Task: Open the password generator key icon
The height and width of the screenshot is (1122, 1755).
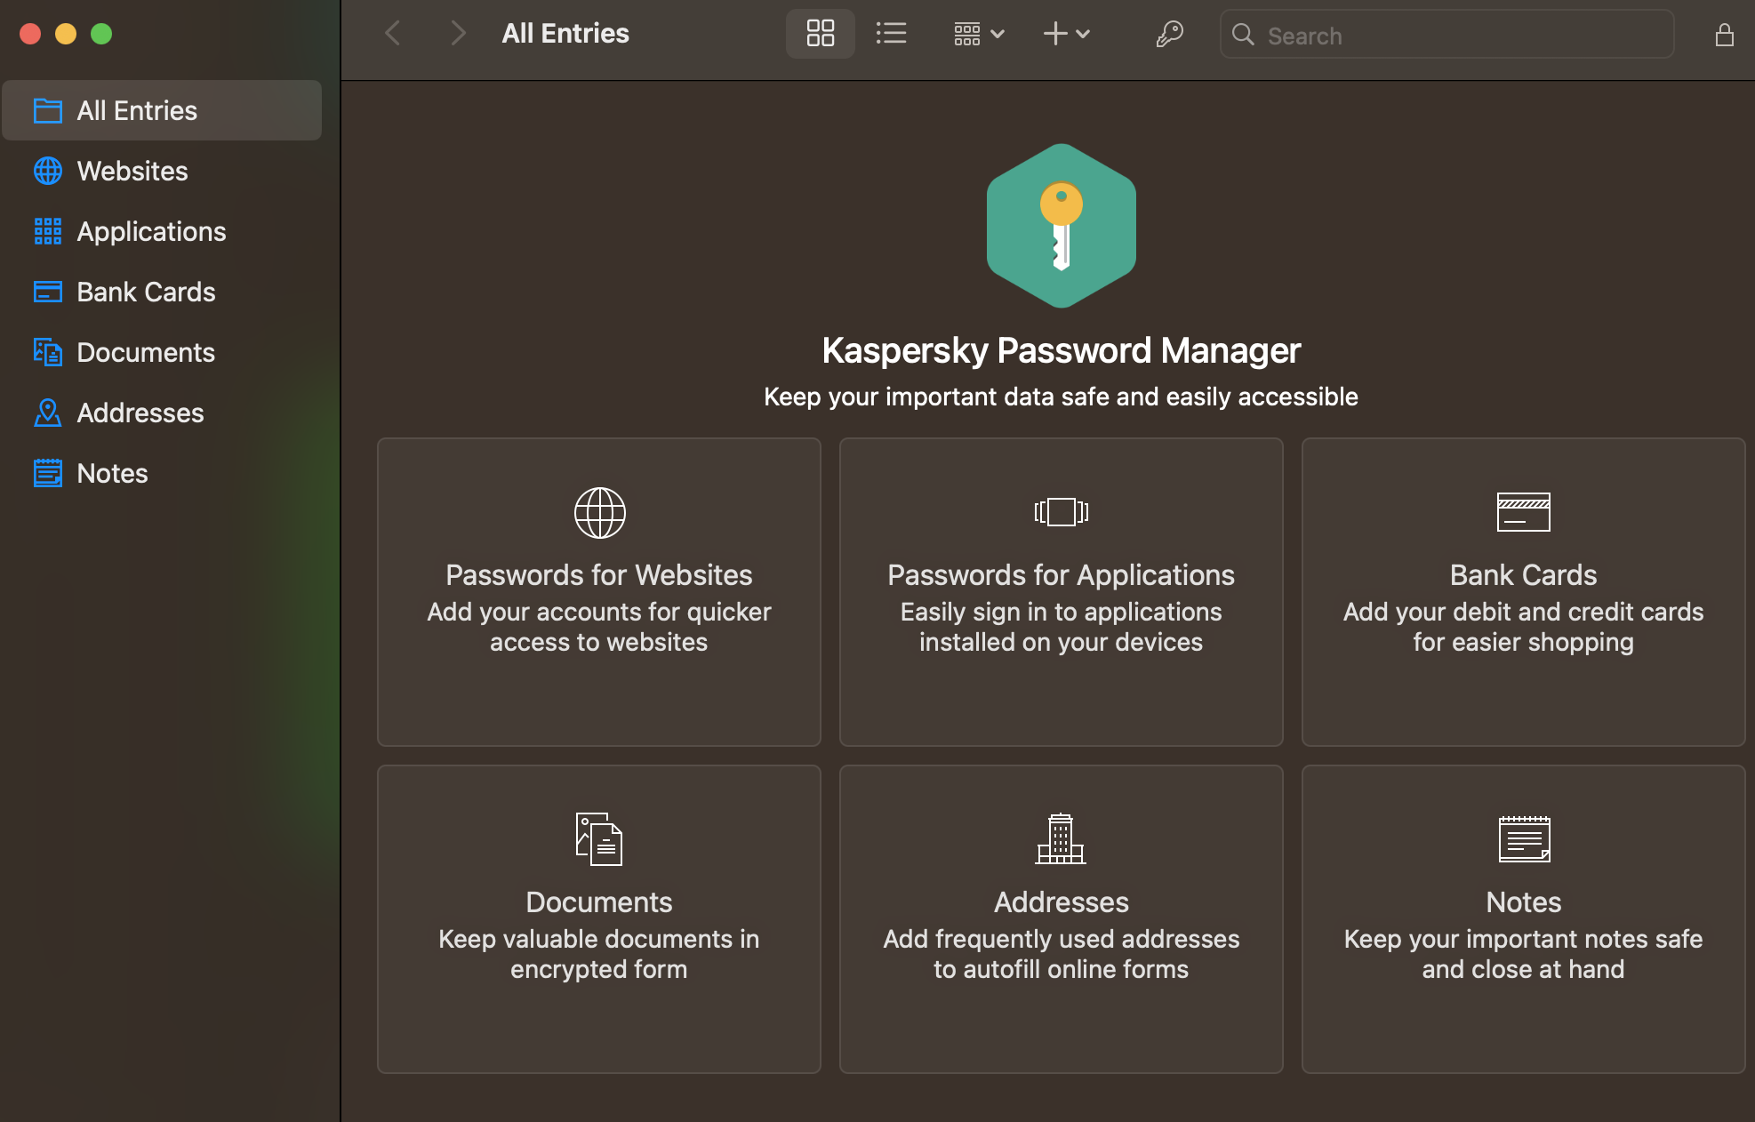Action: (1169, 34)
